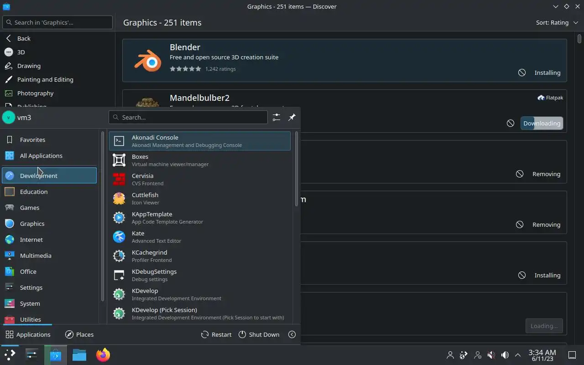The width and height of the screenshot is (584, 365).
Task: Click the Blender app icon in Discover
Action: (x=148, y=61)
